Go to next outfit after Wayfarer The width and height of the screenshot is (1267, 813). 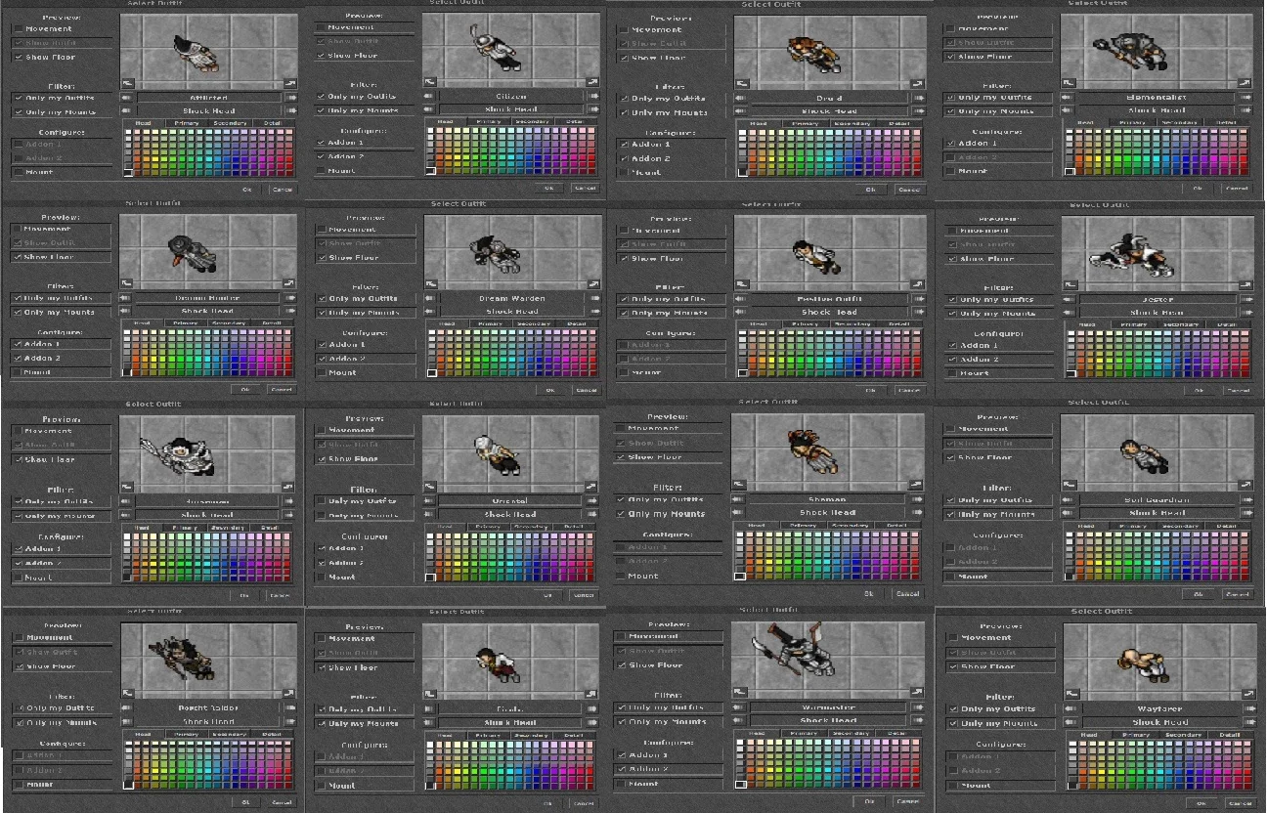pos(1249,709)
